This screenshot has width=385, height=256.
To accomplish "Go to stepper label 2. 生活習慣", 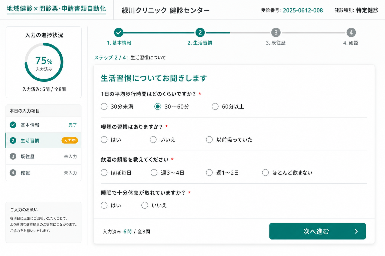I will click(200, 43).
